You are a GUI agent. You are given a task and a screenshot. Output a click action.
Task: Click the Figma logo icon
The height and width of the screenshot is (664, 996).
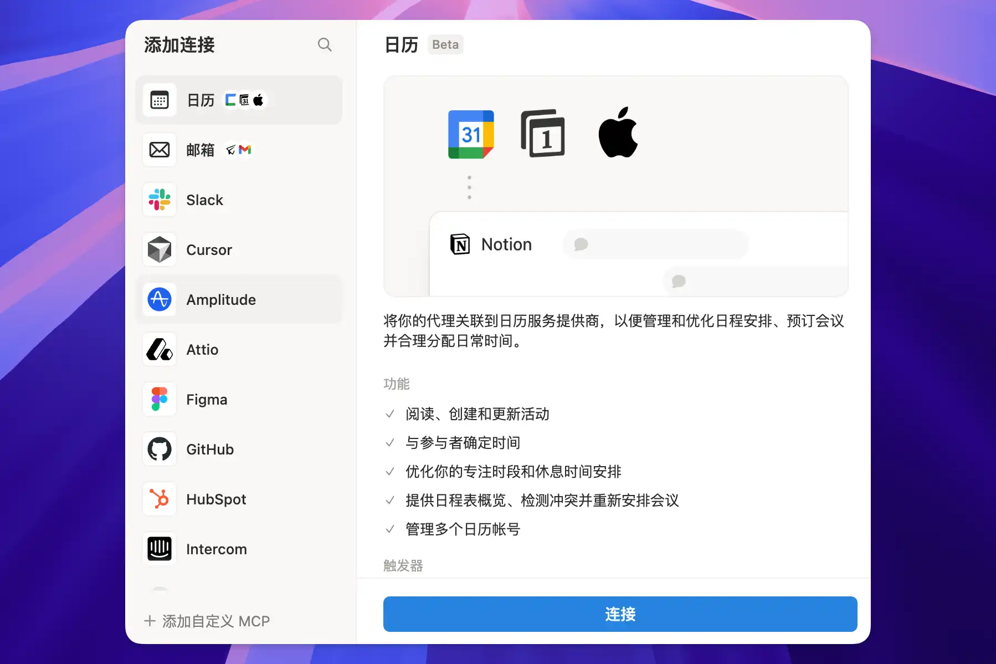pyautogui.click(x=160, y=400)
